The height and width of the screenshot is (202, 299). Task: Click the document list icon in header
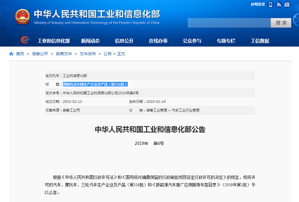(x=287, y=5)
